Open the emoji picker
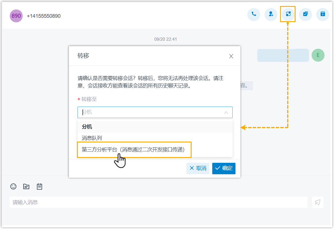Screen dimensions: 334x229 tap(13, 186)
